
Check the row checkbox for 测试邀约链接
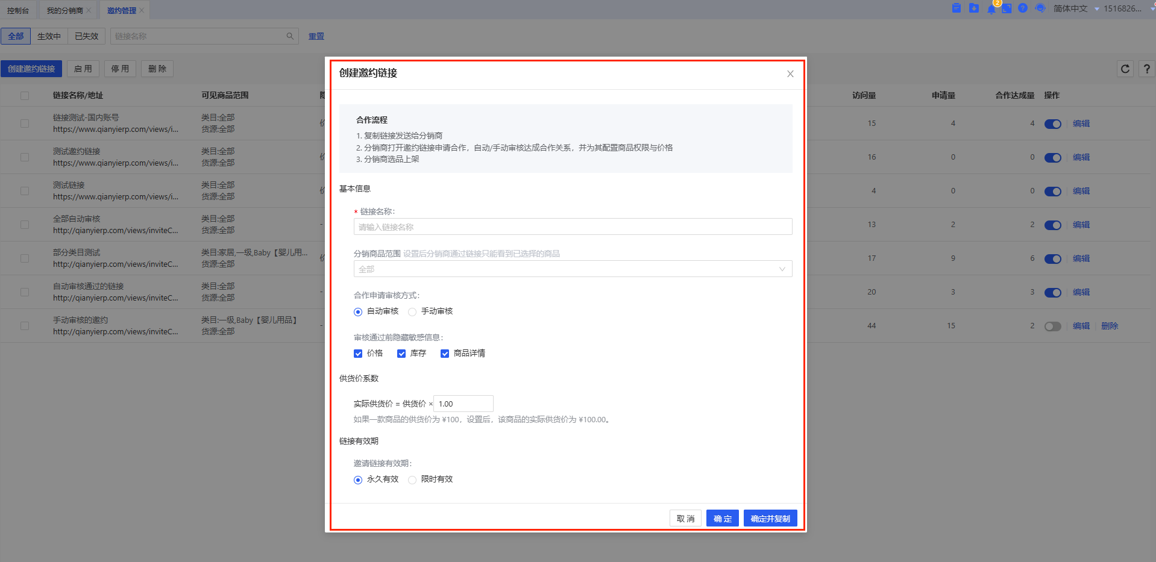click(25, 157)
